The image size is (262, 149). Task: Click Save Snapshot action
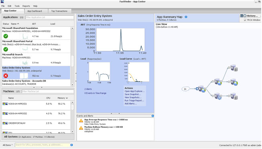point(133,94)
